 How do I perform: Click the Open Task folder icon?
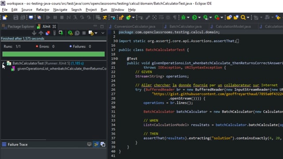click(236, 18)
